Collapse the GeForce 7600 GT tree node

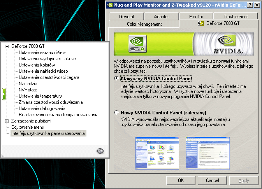point(7,46)
